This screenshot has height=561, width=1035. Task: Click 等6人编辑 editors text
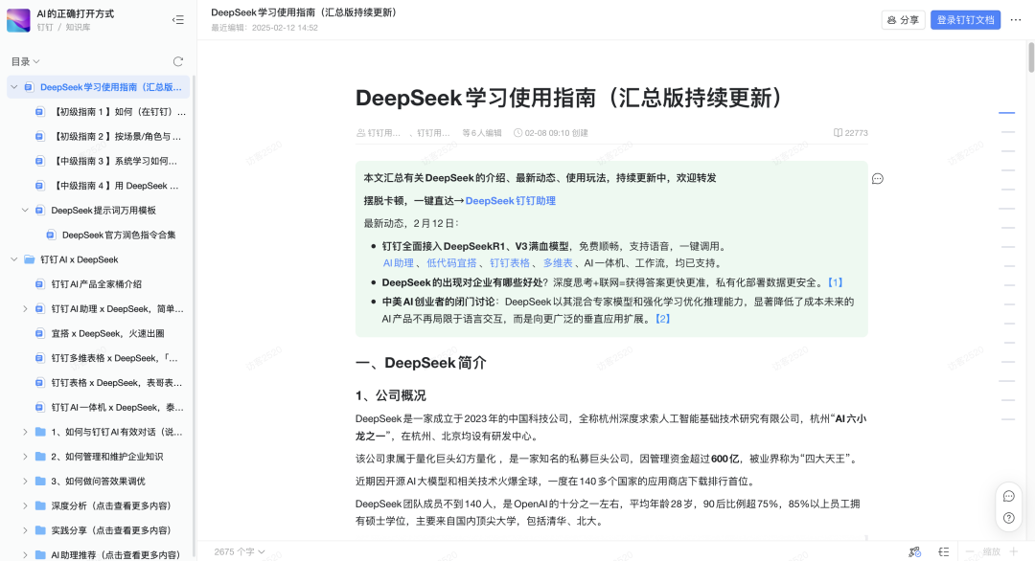coord(481,132)
